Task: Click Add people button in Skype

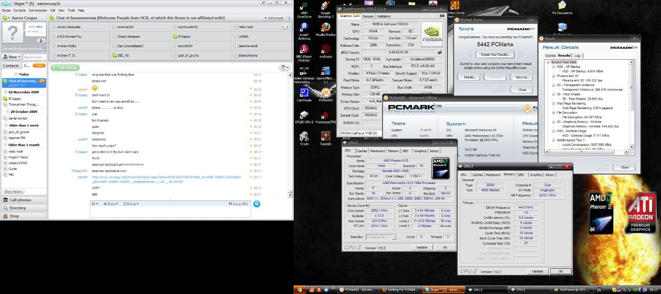Action: tap(274, 18)
